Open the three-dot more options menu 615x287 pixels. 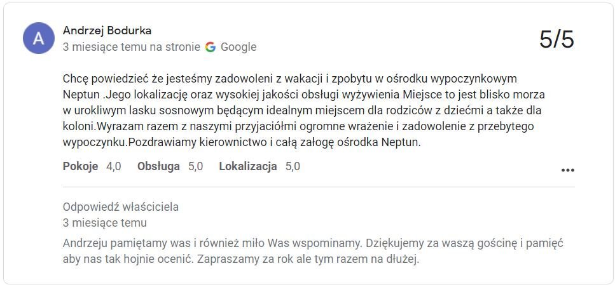[567, 170]
